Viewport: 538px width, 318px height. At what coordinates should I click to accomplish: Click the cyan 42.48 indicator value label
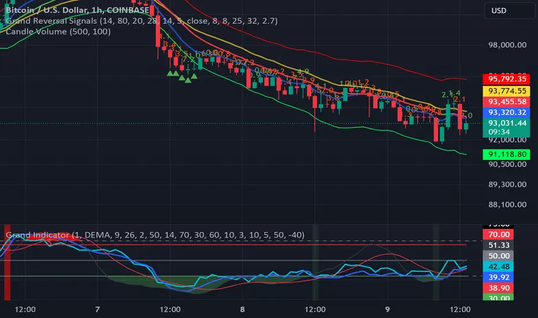[x=498, y=267]
